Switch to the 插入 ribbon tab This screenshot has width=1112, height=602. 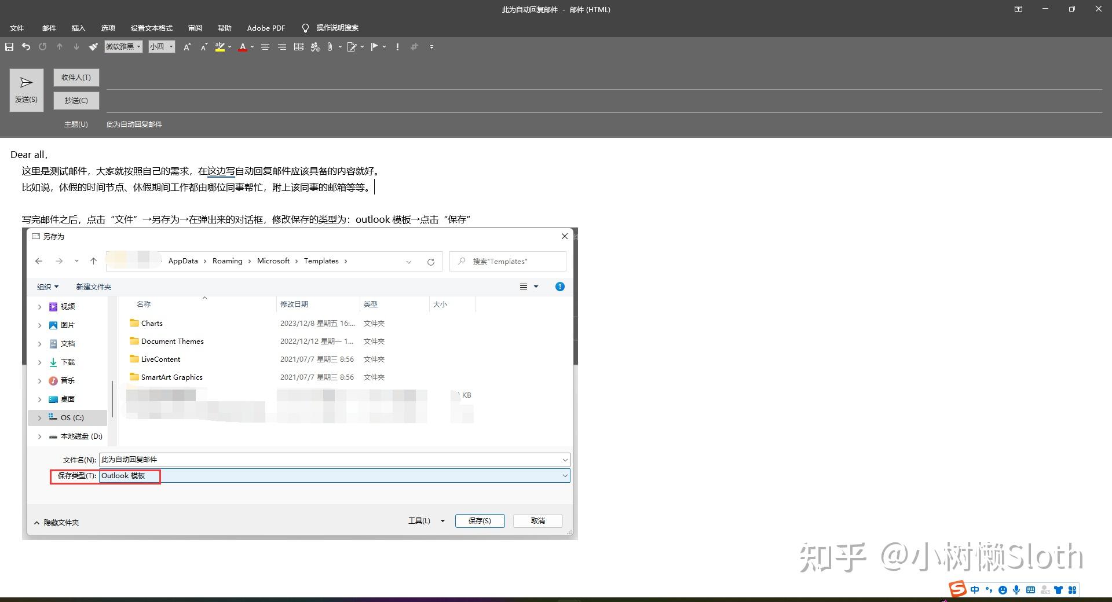(78, 28)
